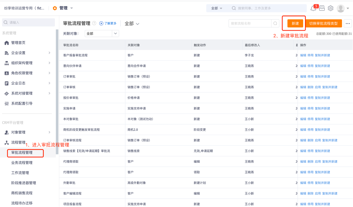Select 工作流管理 in sidebar
This screenshot has width=353, height=207.
pos(20,173)
